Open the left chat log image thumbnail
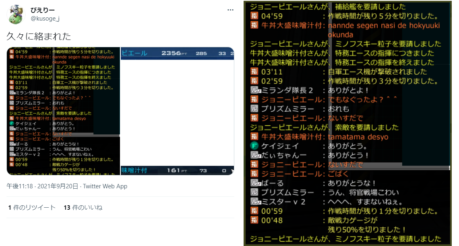Screen dimensions: 459x246 [63, 111]
